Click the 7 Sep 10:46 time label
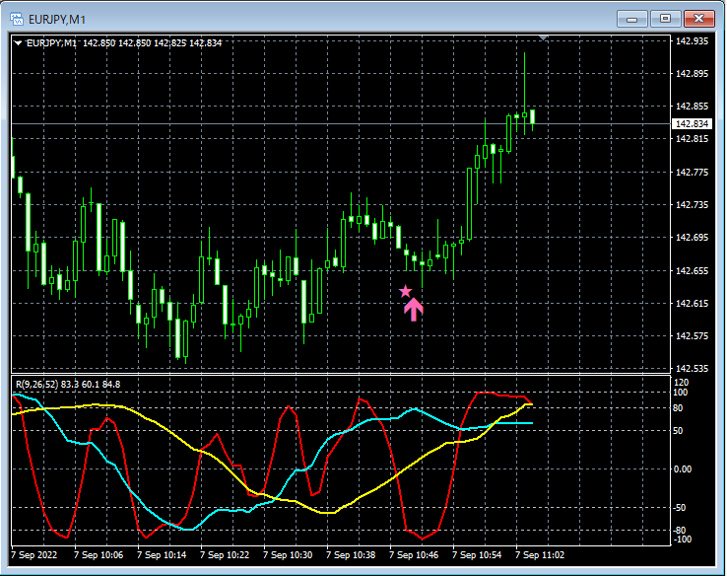Screen dimensions: 727x576 pyautogui.click(x=414, y=555)
